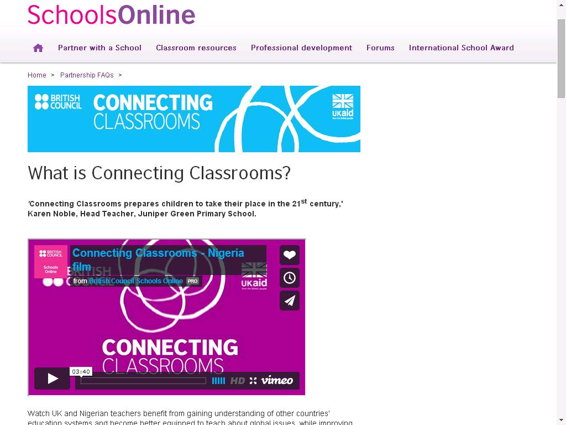
Task: Click the 'What is Connecting Classrooms?' heading
Action: pyautogui.click(x=159, y=173)
